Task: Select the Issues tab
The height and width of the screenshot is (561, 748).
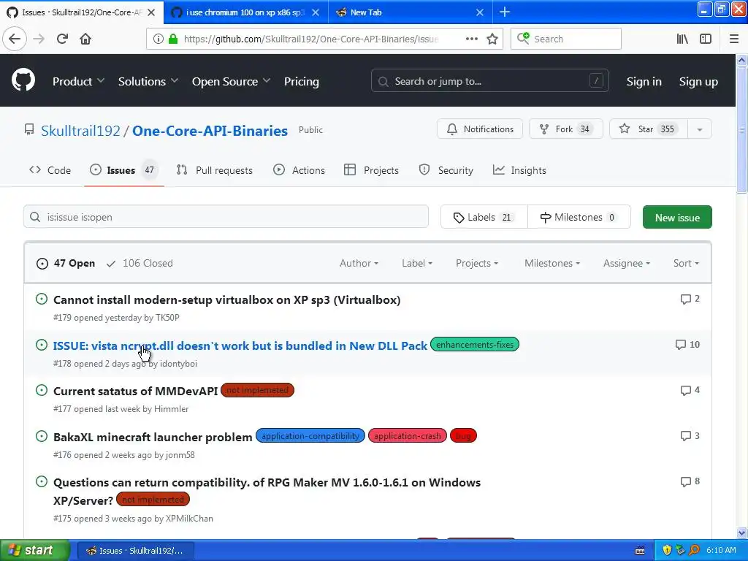Action: [124, 170]
